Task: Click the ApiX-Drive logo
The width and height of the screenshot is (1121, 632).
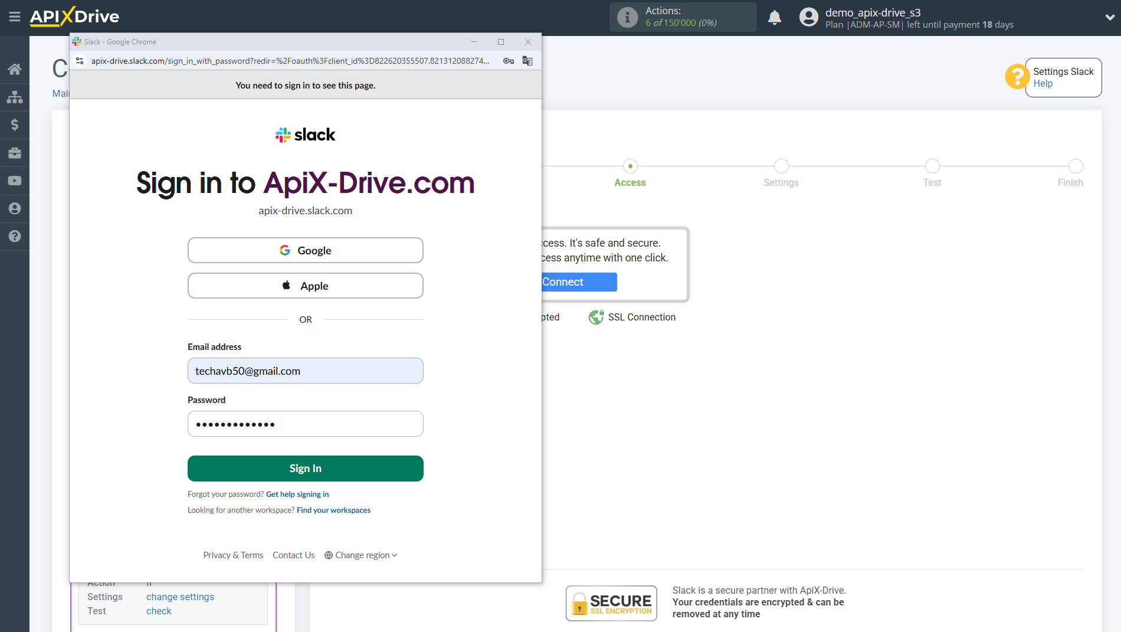Action: 74,17
